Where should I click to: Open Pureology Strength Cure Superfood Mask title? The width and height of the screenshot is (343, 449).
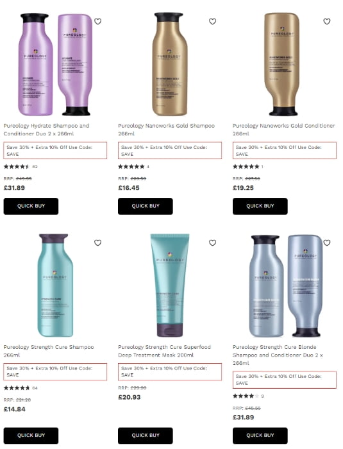pyautogui.click(x=164, y=351)
